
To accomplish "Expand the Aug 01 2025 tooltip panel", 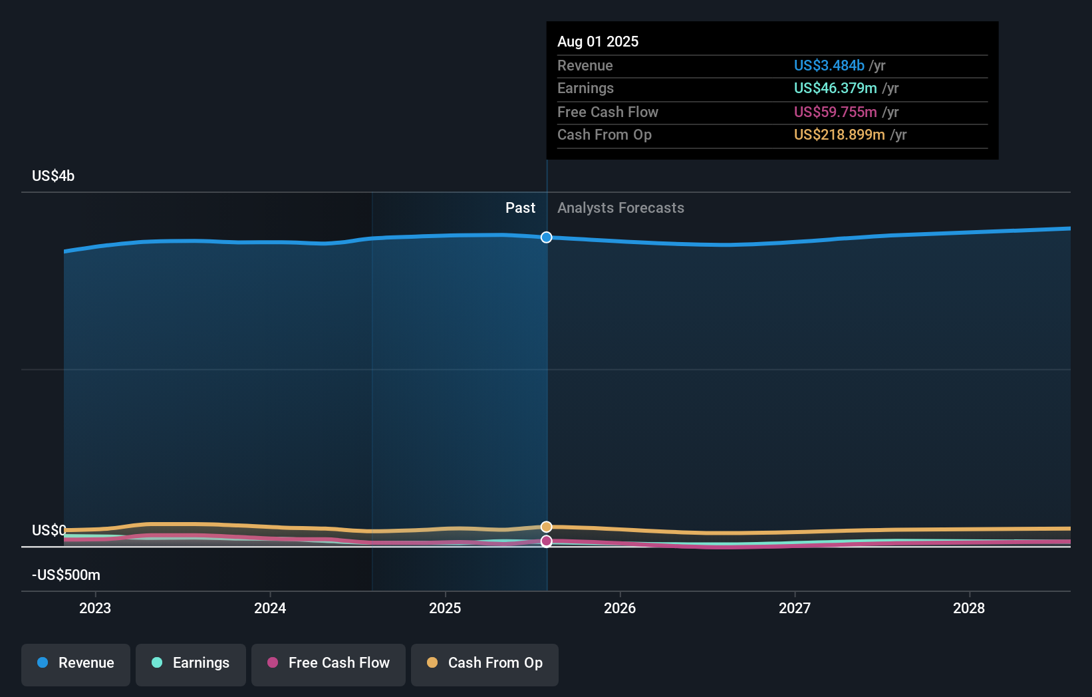I will (598, 41).
